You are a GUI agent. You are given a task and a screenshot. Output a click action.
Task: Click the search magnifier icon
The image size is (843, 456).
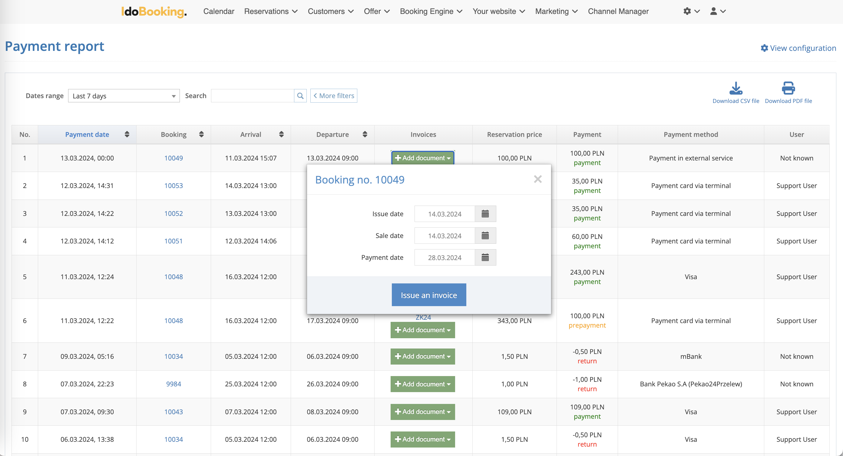300,96
